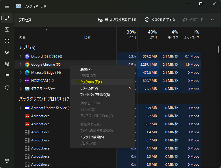Open the Startup apps sidebar icon
This screenshot has height=168, width=221.
tap(7, 52)
